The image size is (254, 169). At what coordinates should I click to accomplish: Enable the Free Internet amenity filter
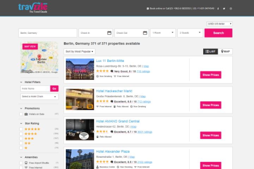coord(21,168)
